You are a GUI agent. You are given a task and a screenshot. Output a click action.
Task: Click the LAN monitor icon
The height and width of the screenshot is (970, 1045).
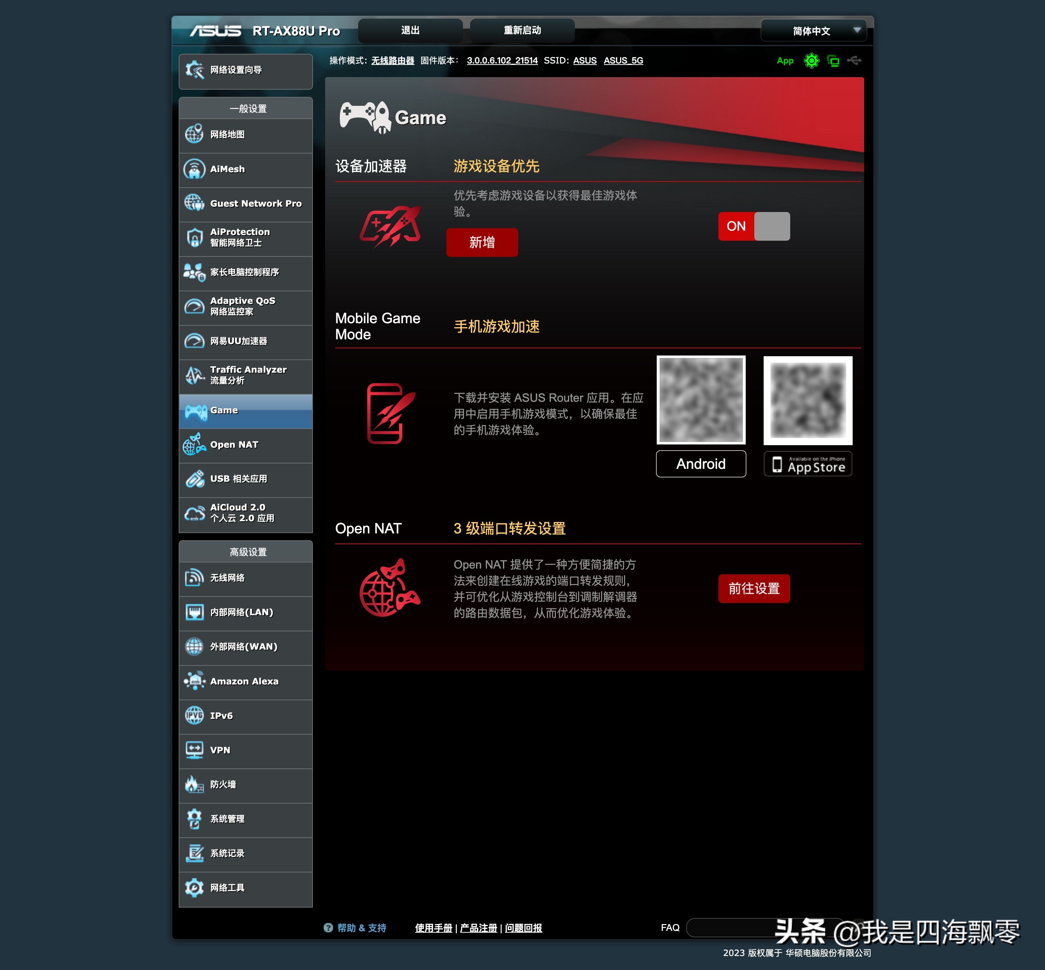click(x=194, y=612)
